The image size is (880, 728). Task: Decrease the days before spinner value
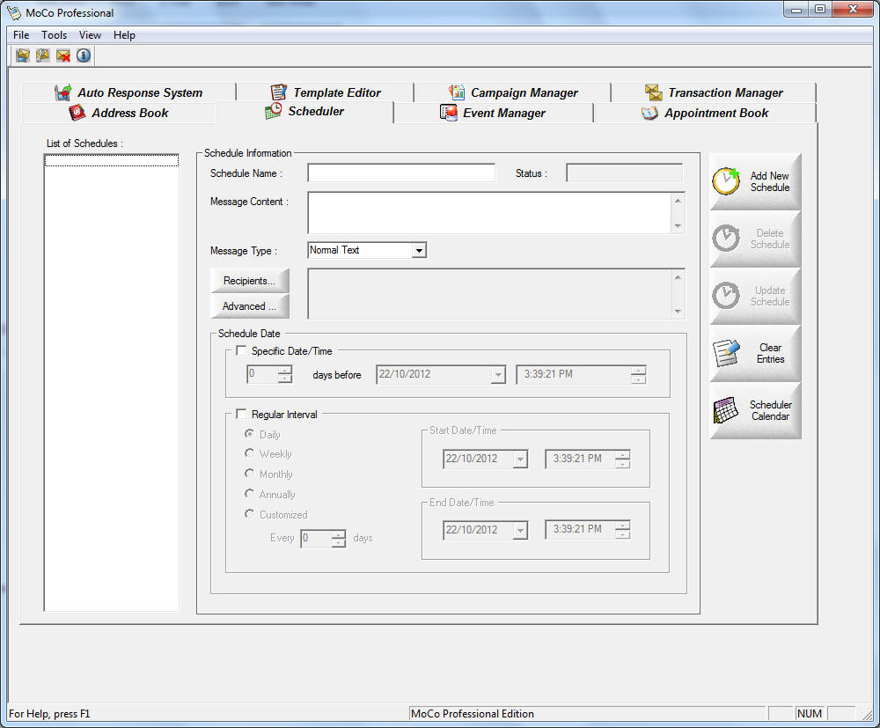(285, 379)
